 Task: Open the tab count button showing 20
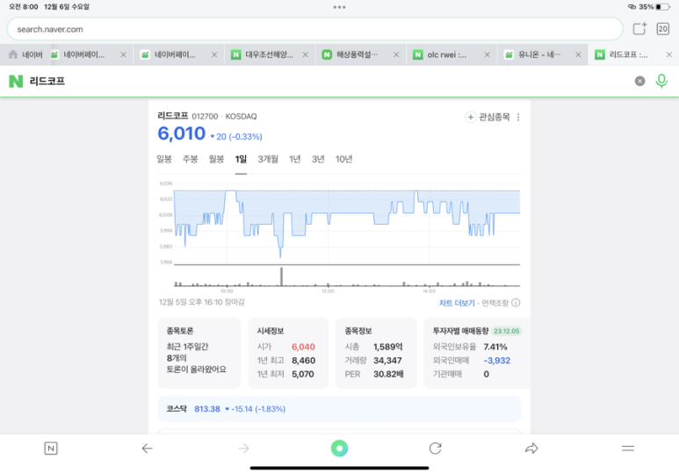pos(662,29)
